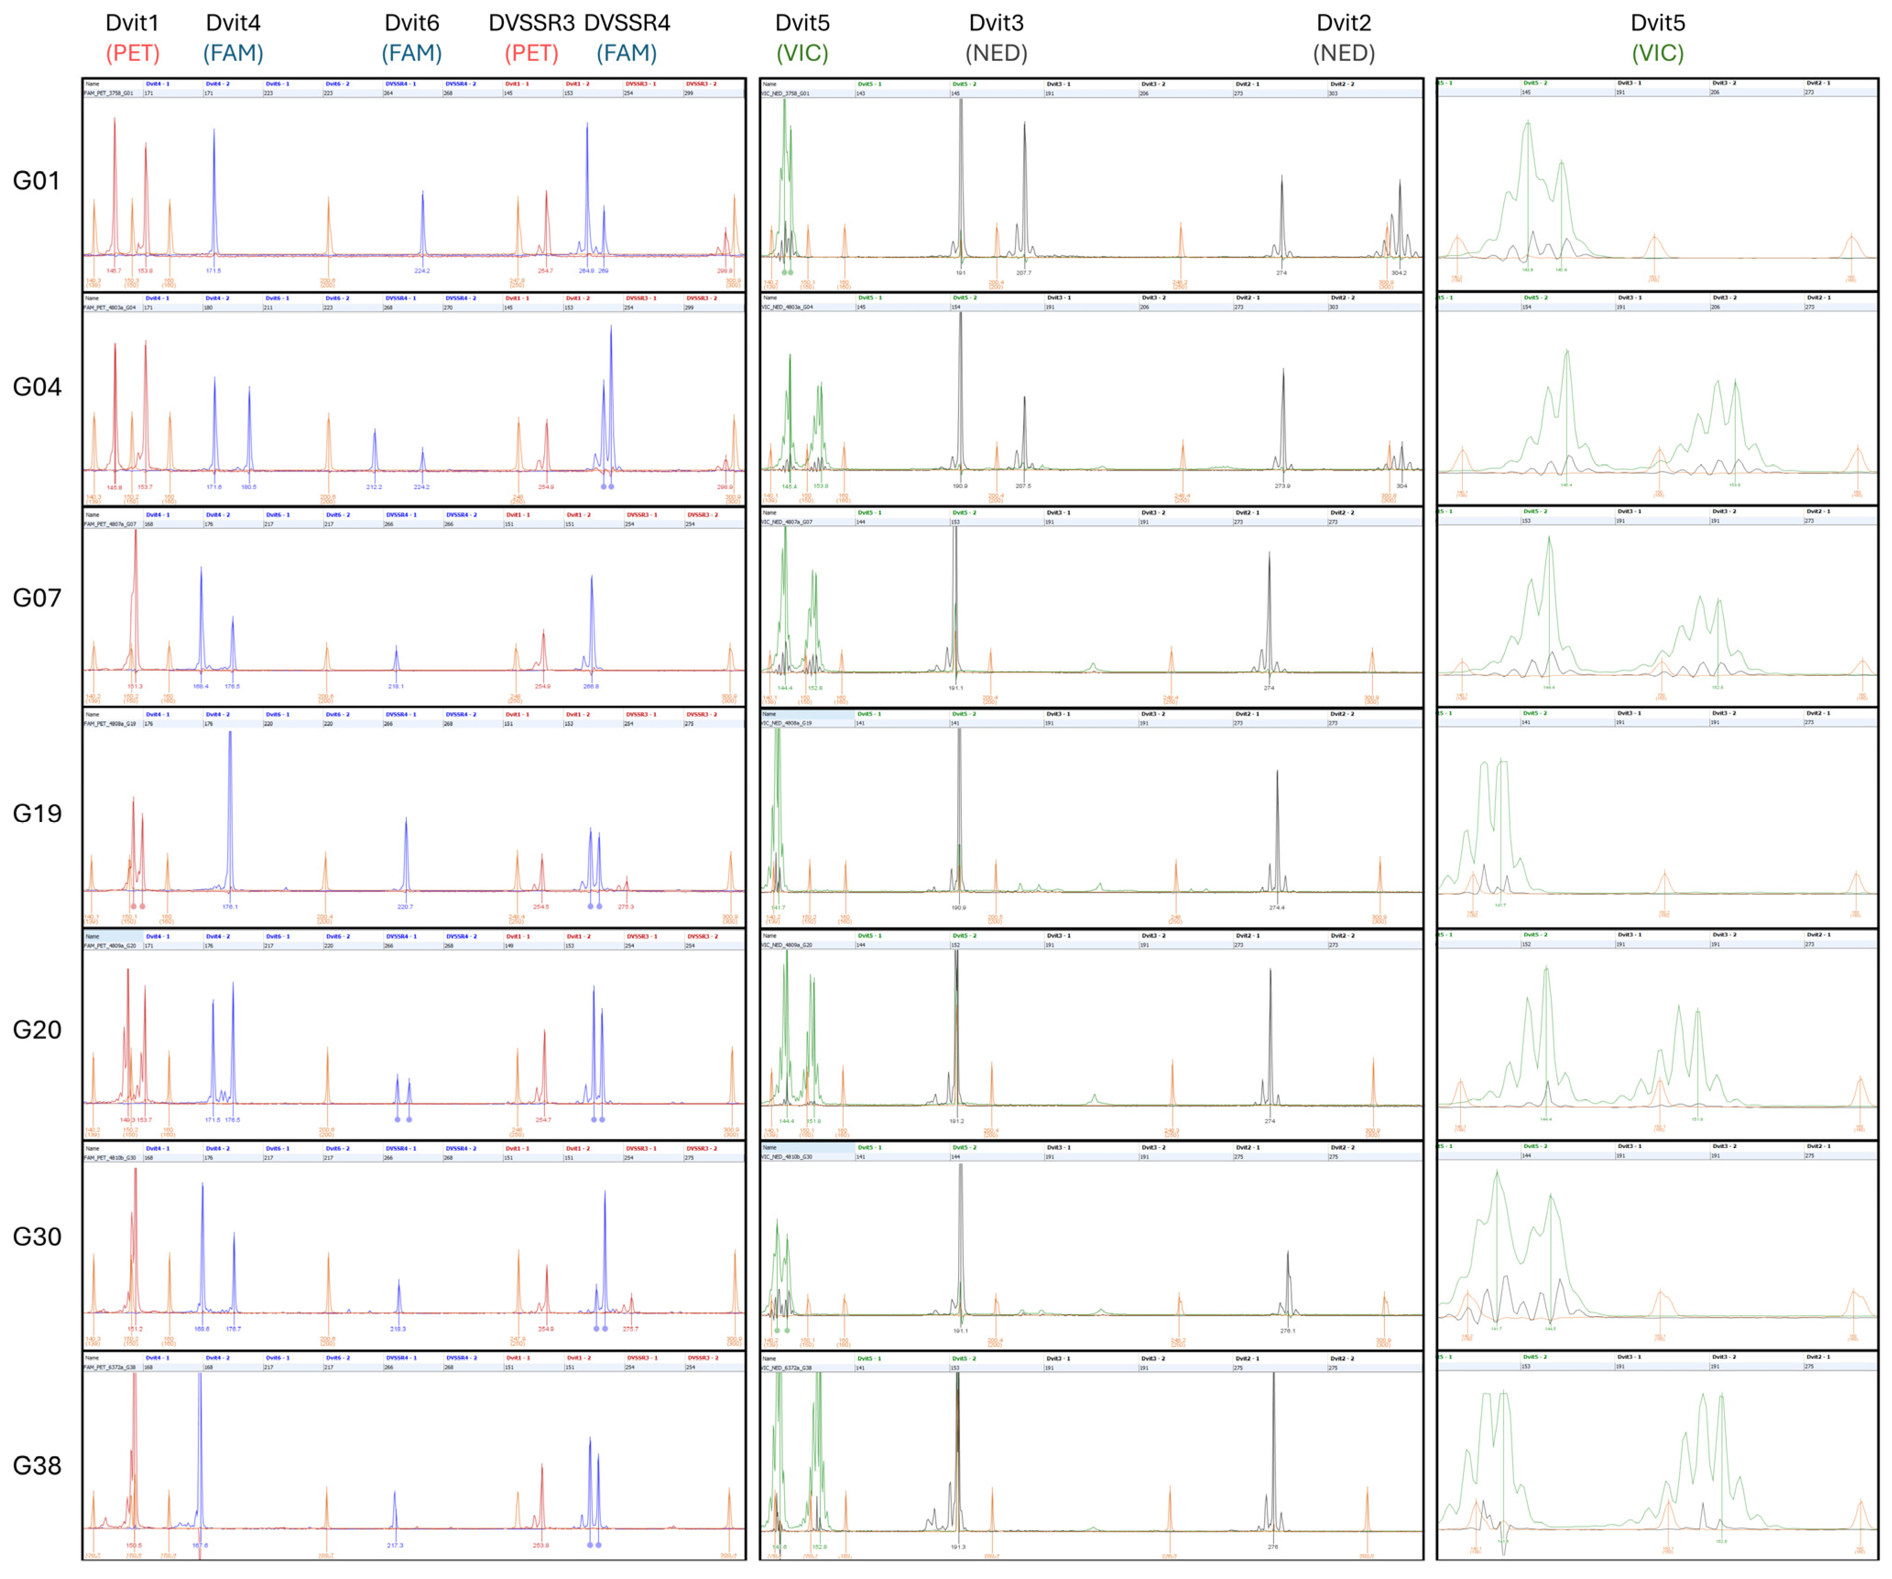Click the 224.2 blue peak label in G01
The width and height of the screenshot is (1892, 1579).
(422, 270)
